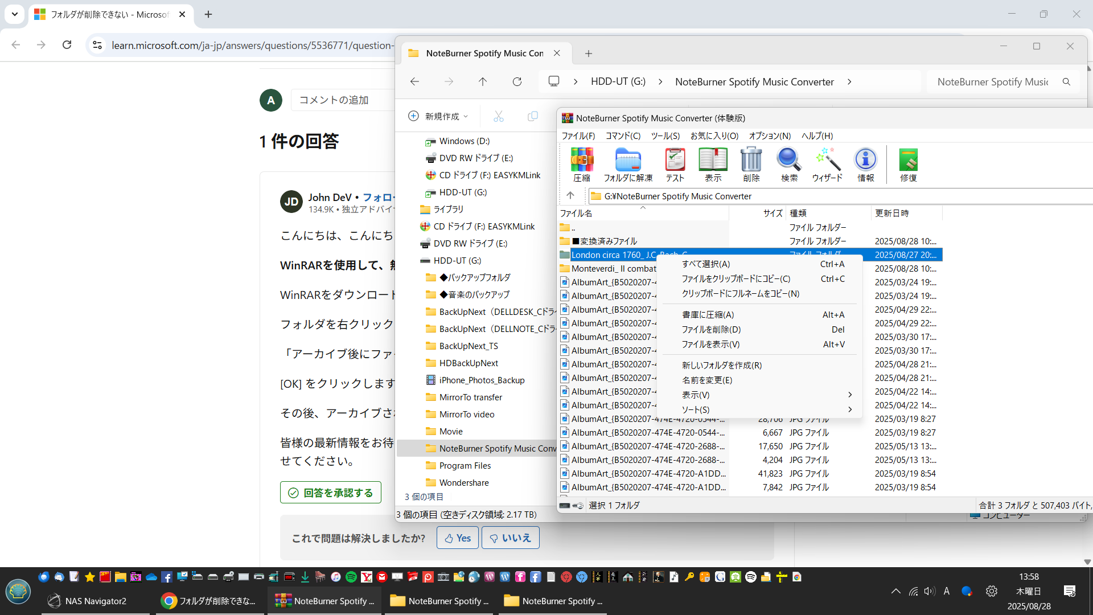Expand breadcrumb chevron after NoteBurner Spotify Music Converter
The height and width of the screenshot is (615, 1093).
(849, 82)
